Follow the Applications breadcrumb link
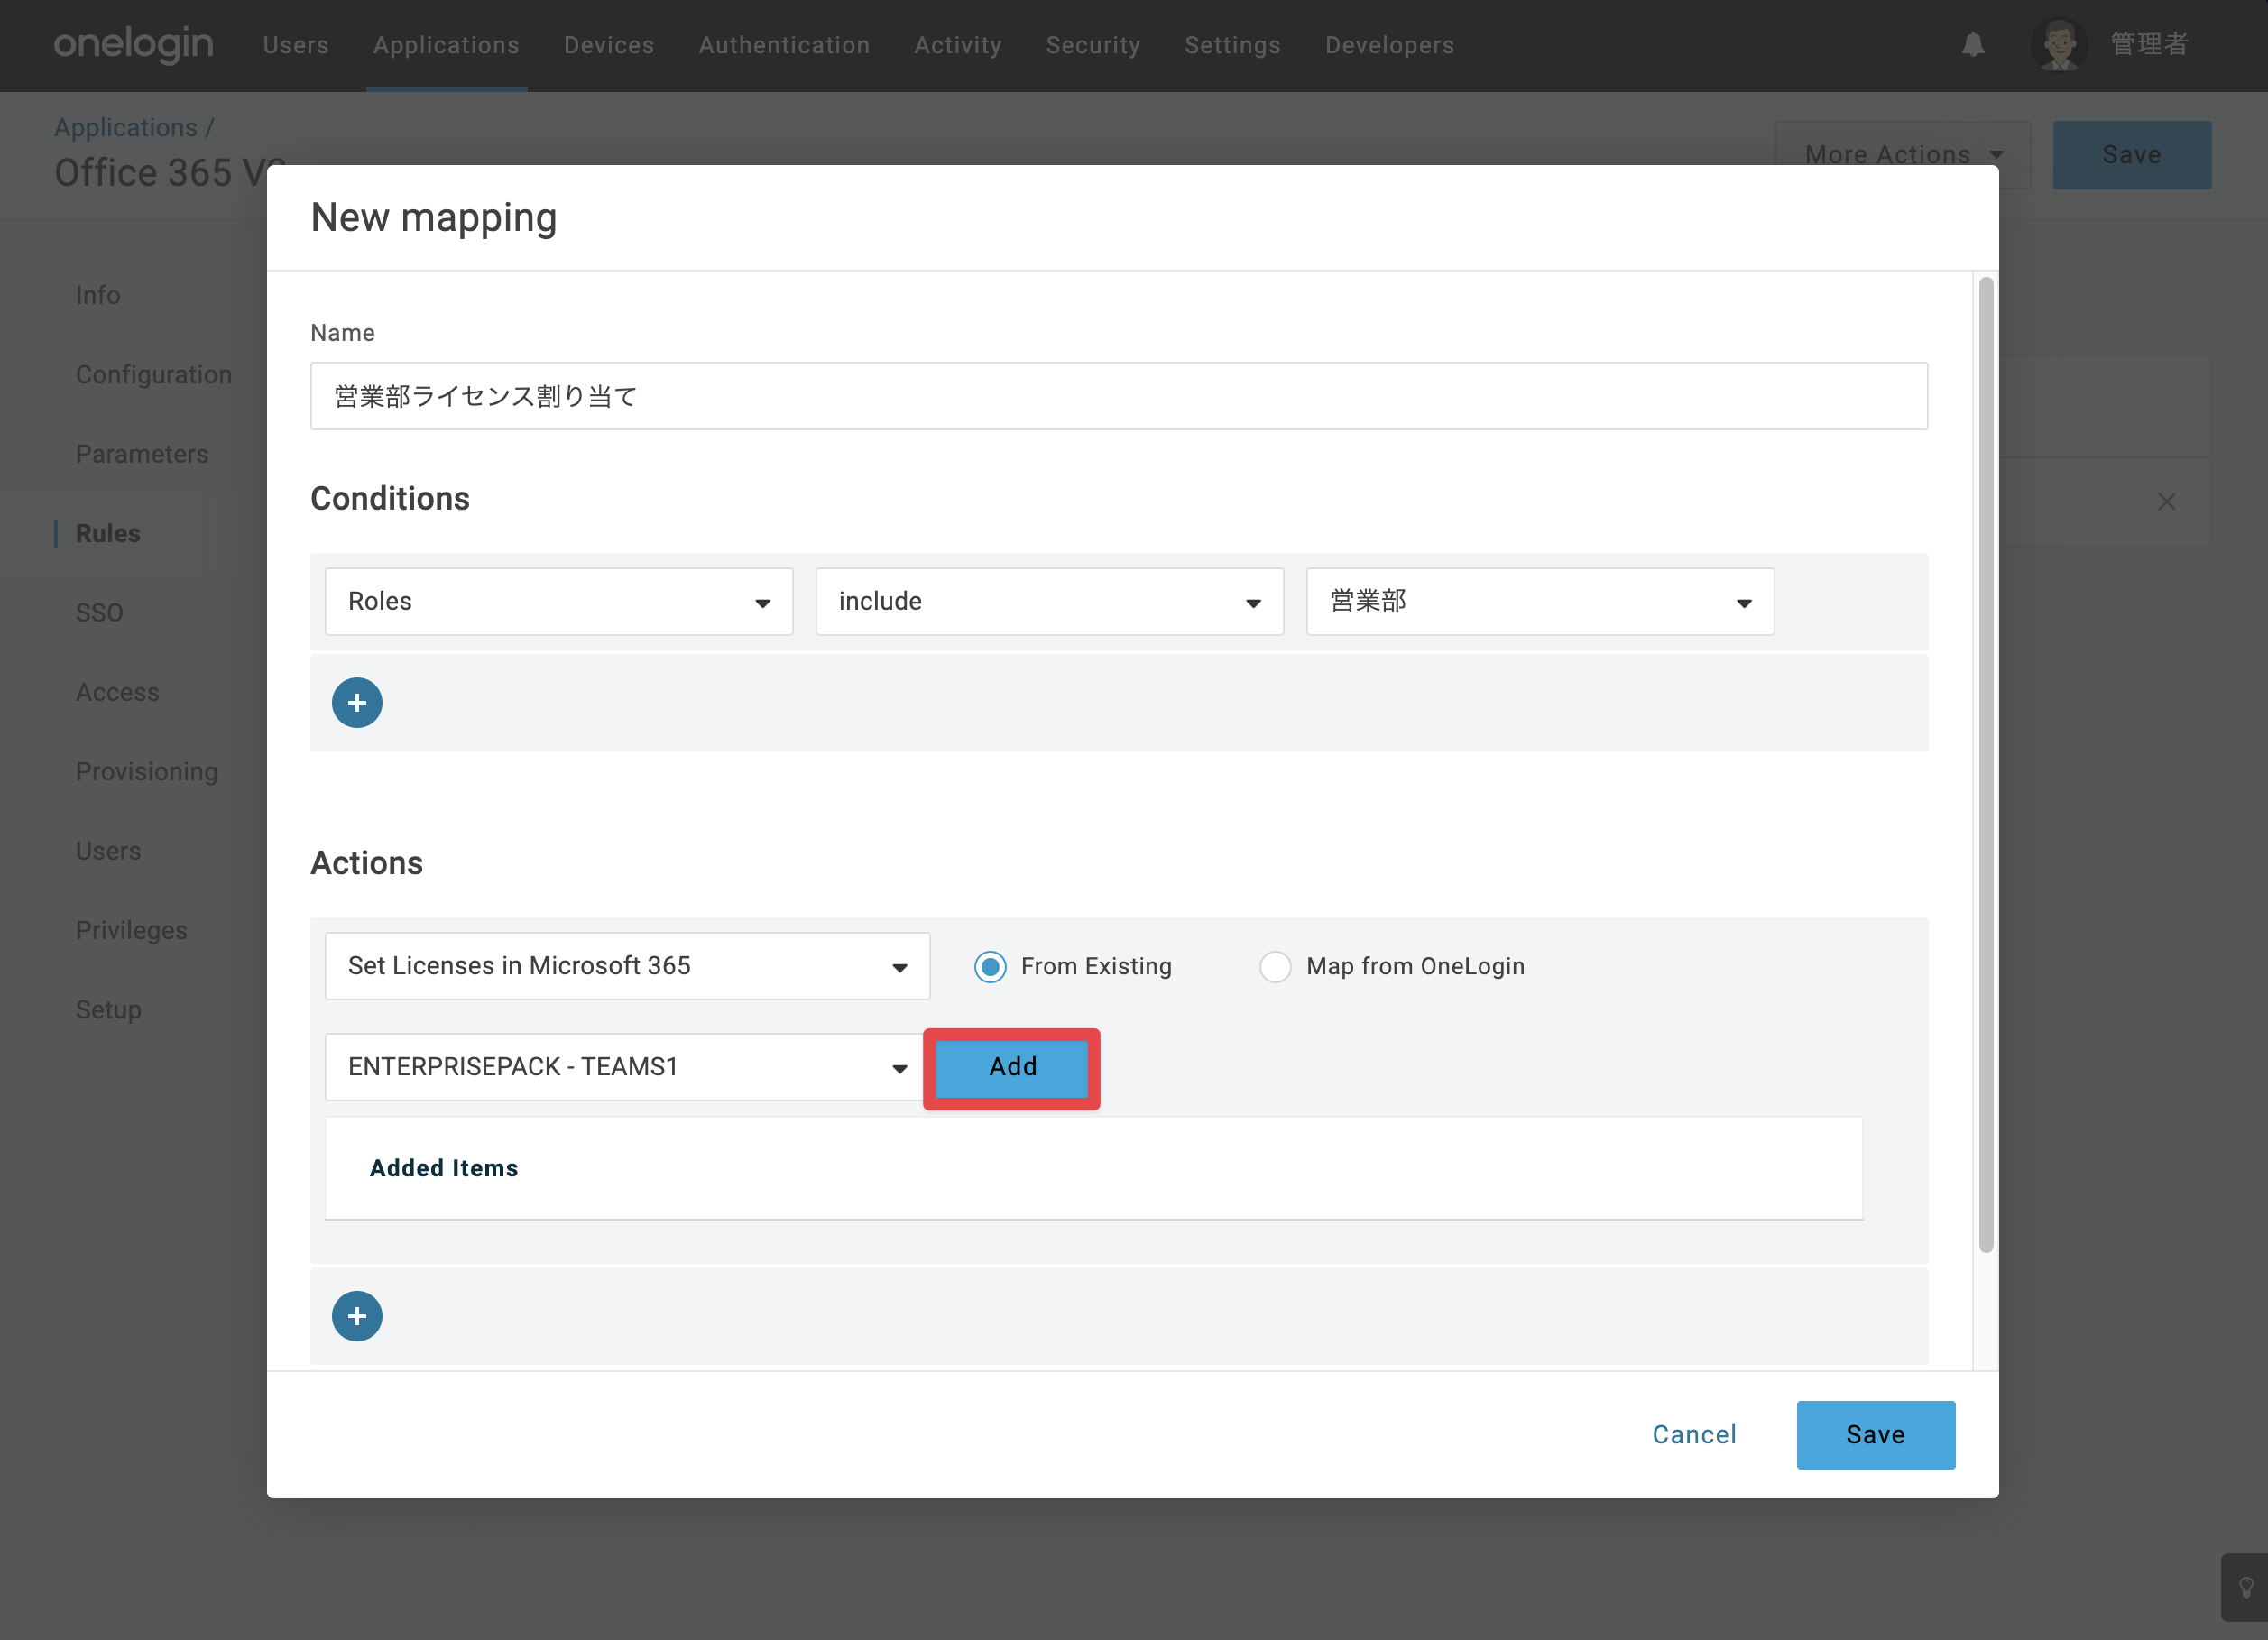Image resolution: width=2268 pixels, height=1640 pixels. [x=126, y=128]
